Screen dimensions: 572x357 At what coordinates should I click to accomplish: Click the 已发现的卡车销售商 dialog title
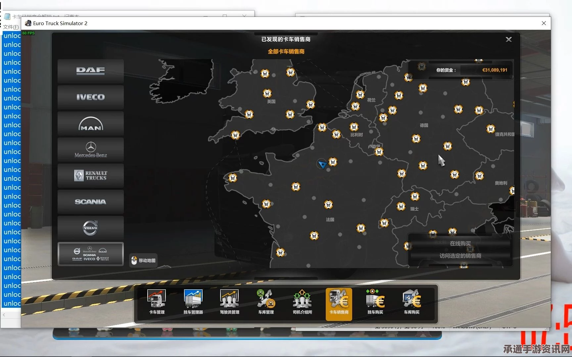coord(286,39)
